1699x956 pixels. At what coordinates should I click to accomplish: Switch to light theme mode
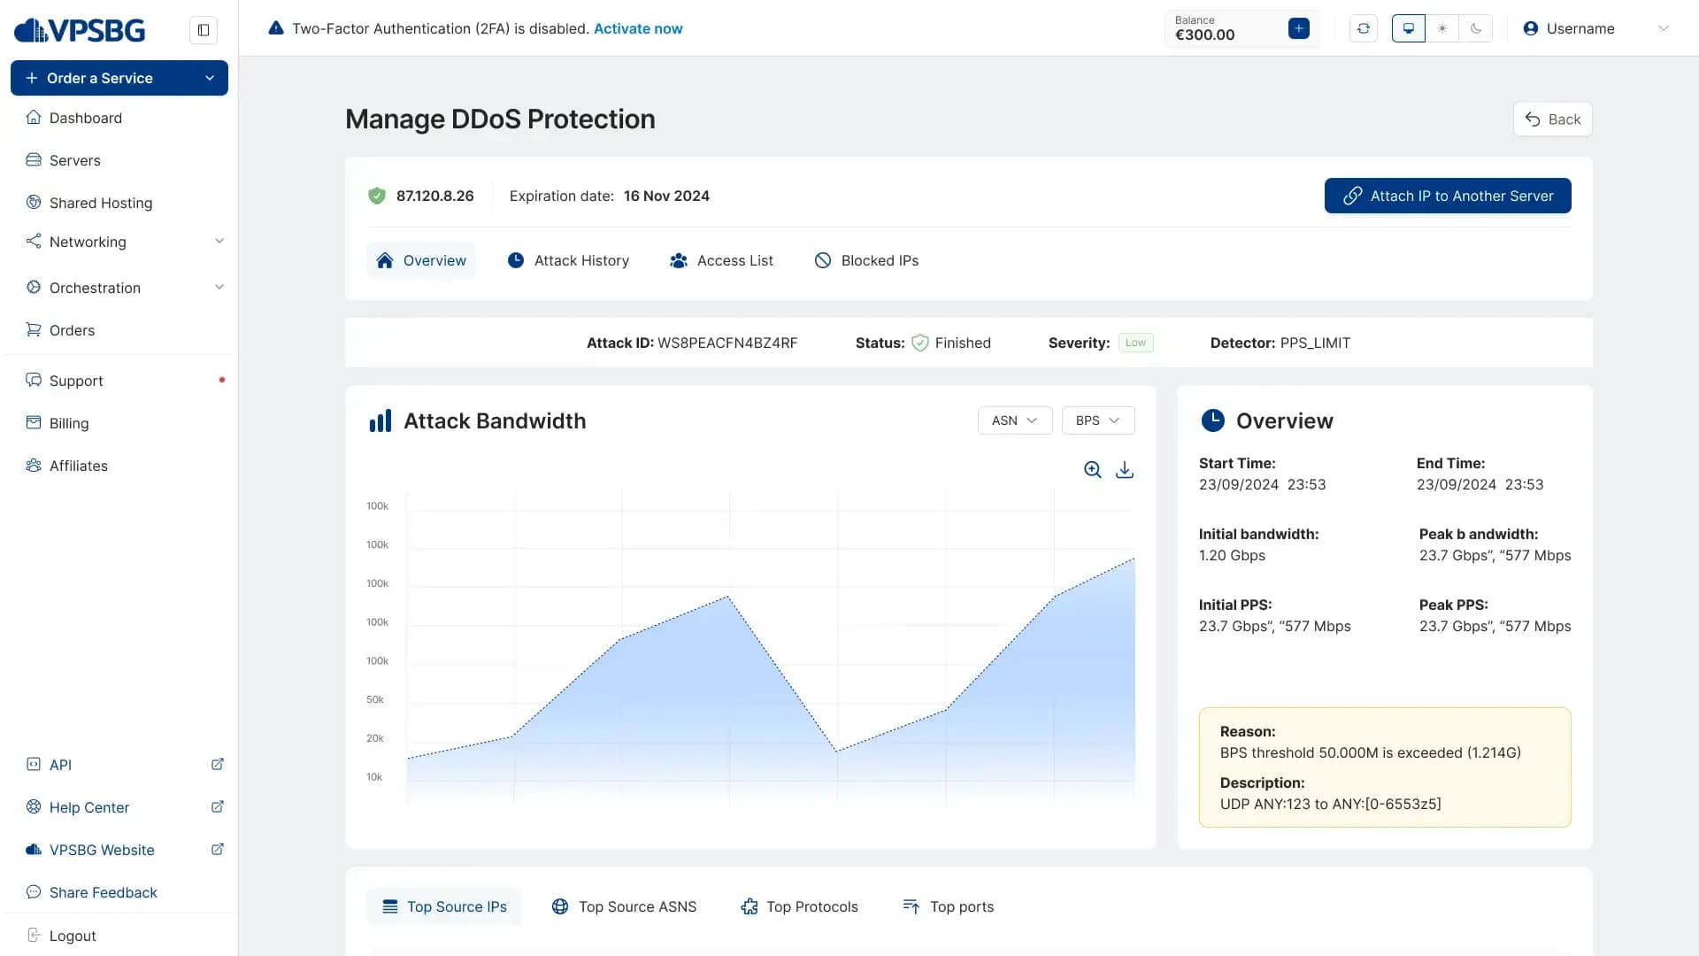[1442, 28]
